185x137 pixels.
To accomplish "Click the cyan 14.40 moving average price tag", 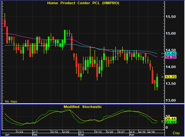I will pyautogui.click(x=171, y=53).
